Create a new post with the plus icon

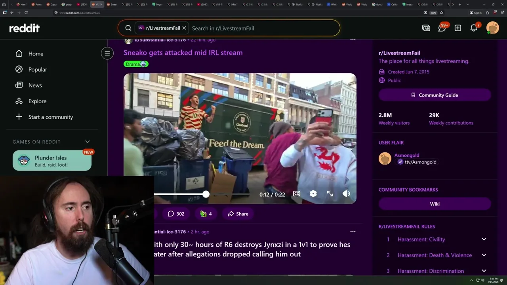point(458,28)
